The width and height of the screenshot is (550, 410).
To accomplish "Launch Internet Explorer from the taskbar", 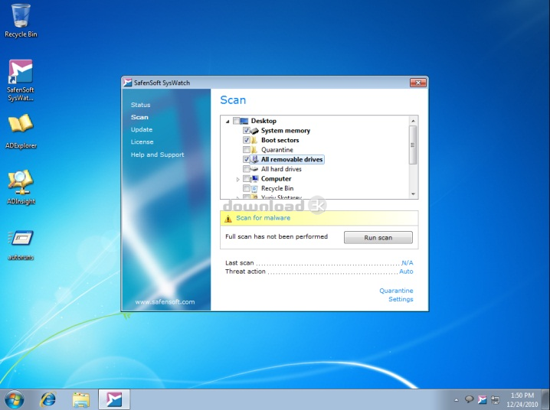I will tap(48, 399).
